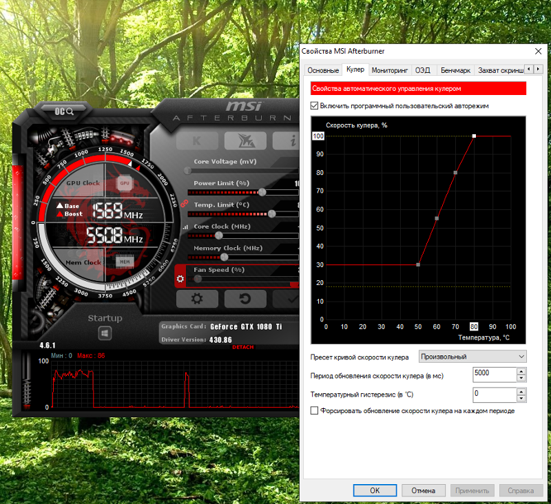Image resolution: width=551 pixels, height=504 pixels.
Task: Click the Kombustor K button
Action: coord(197,141)
